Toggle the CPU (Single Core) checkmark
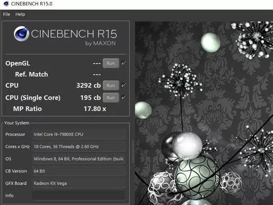 point(124,97)
